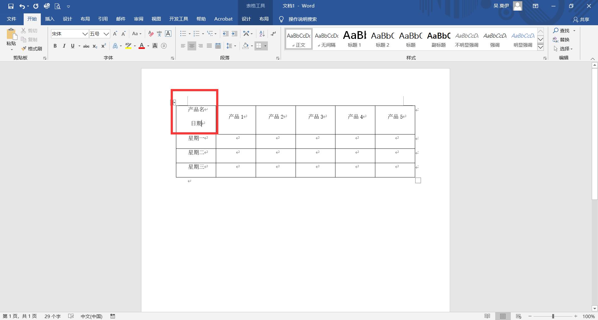Switch to the 插入 ribbon tab
The image size is (598, 320).
pyautogui.click(x=50, y=19)
